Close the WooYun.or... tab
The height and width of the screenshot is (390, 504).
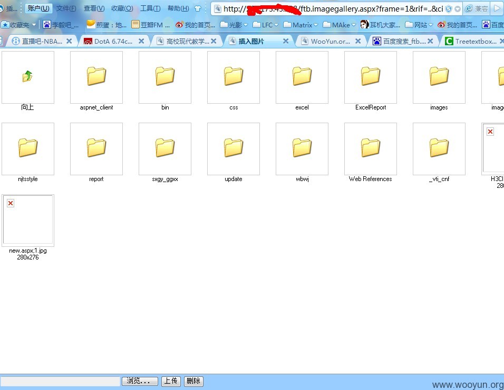coord(358,41)
